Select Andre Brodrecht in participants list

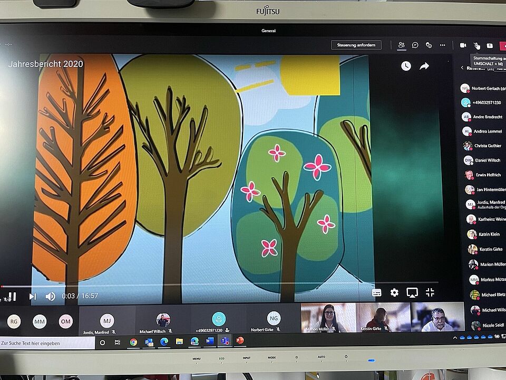click(483, 117)
